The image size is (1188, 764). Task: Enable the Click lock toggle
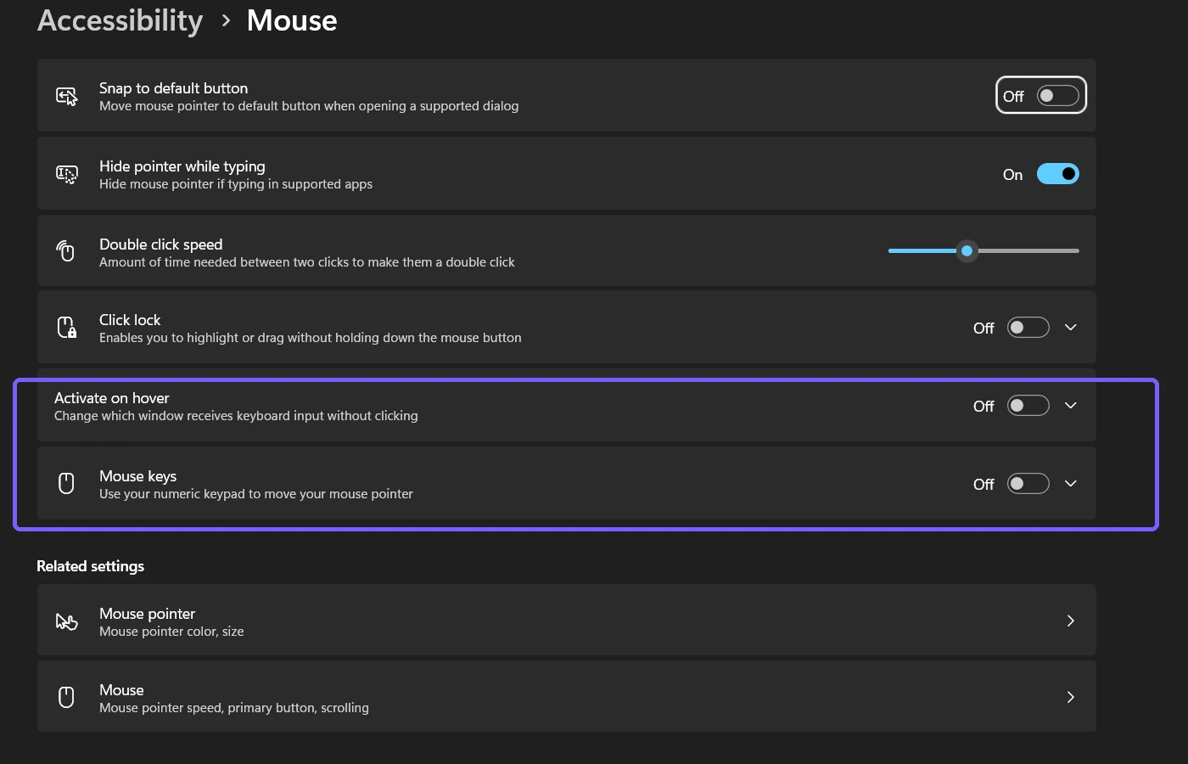point(1028,328)
